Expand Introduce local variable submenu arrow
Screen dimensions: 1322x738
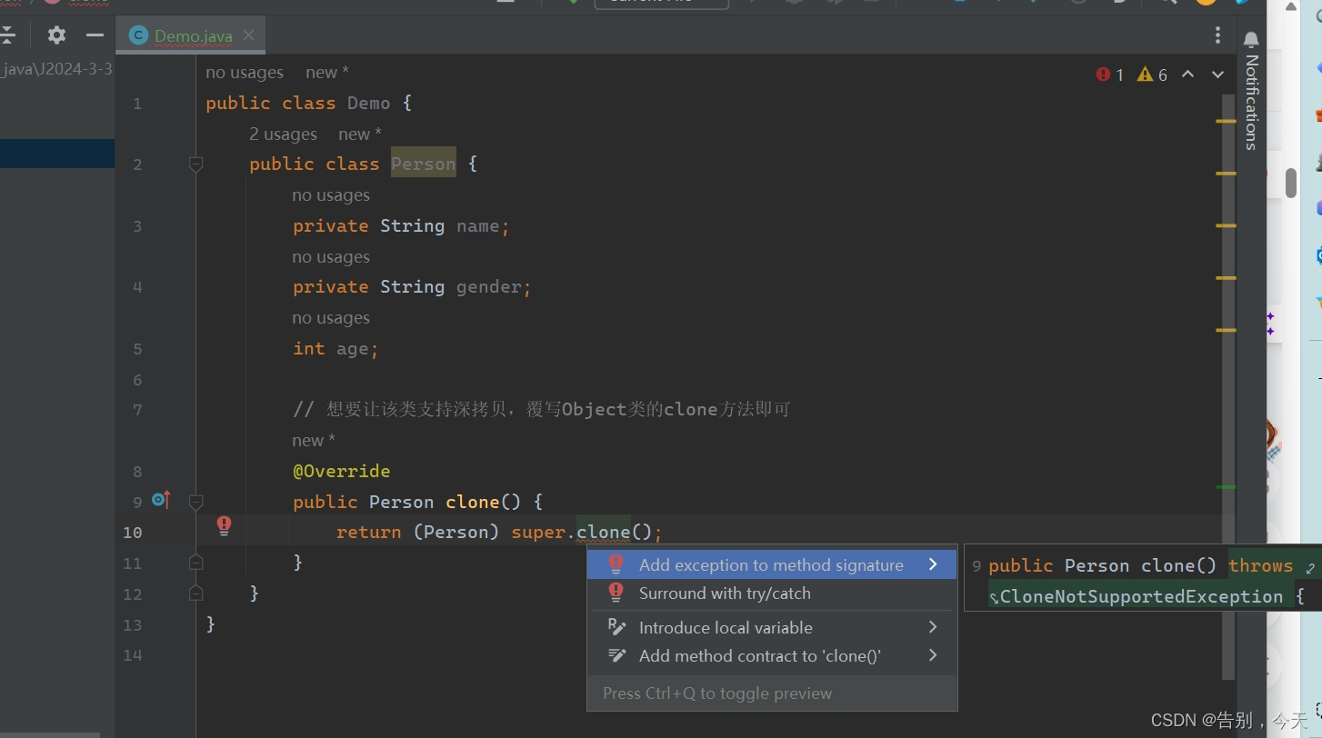coord(932,627)
